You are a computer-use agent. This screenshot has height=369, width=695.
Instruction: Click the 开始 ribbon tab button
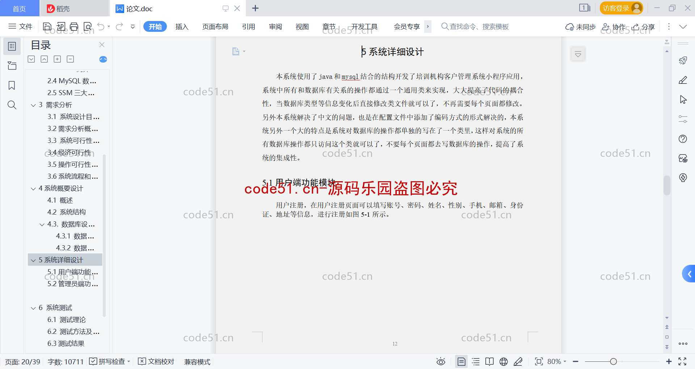pos(155,26)
